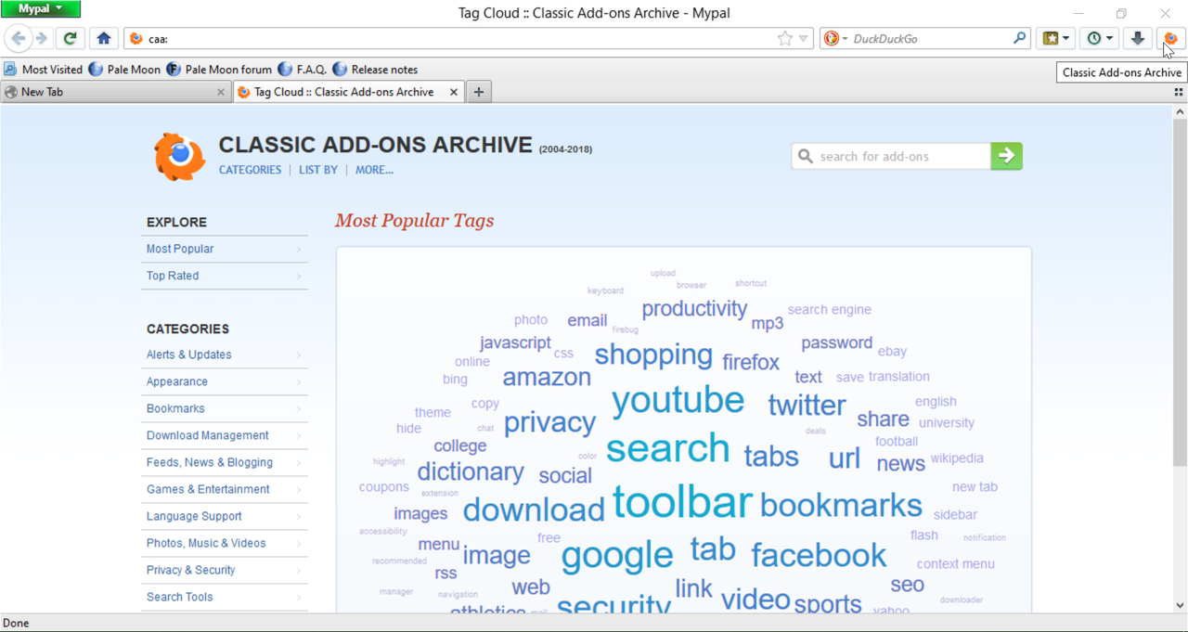Bookmark this page with the star icon

[785, 39]
